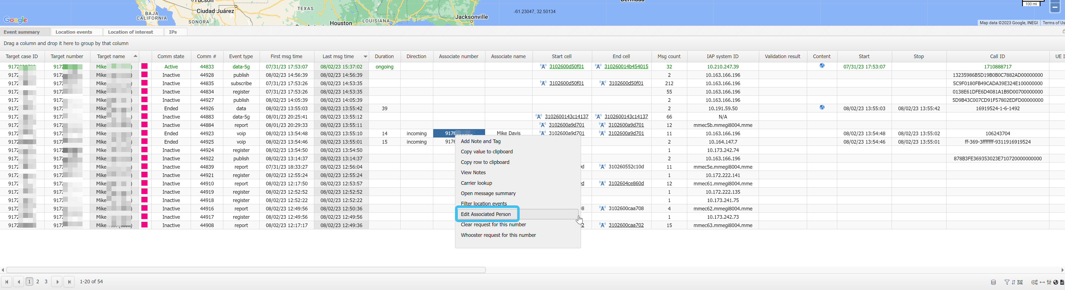Open the sliders adjustment icon
Viewport: 1065px width, 290px height.
point(1049,282)
